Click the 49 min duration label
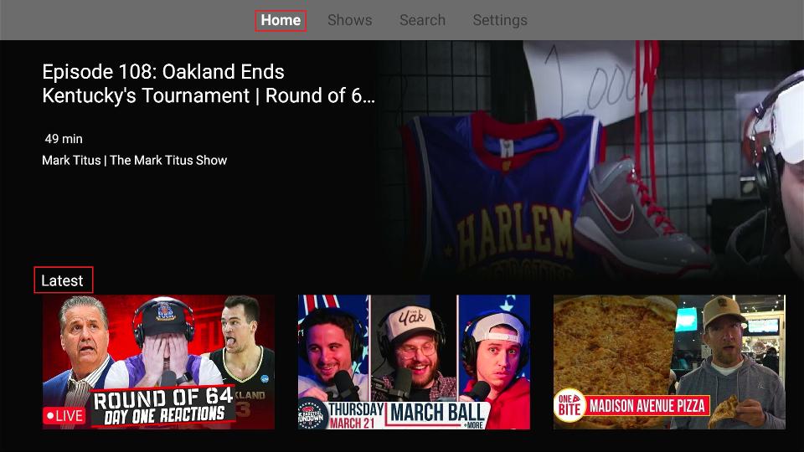 (64, 139)
